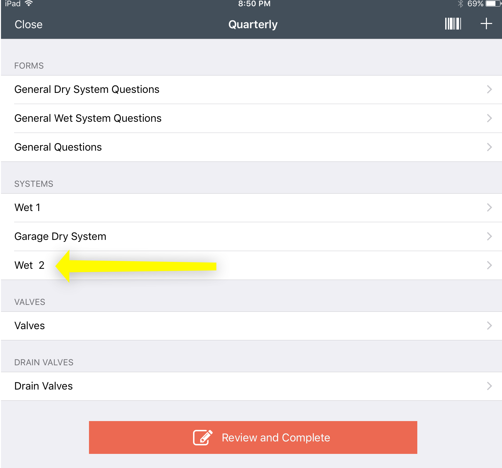Tap the Wi-Fi icon in status bar
502x468 pixels.
tap(29, 4)
